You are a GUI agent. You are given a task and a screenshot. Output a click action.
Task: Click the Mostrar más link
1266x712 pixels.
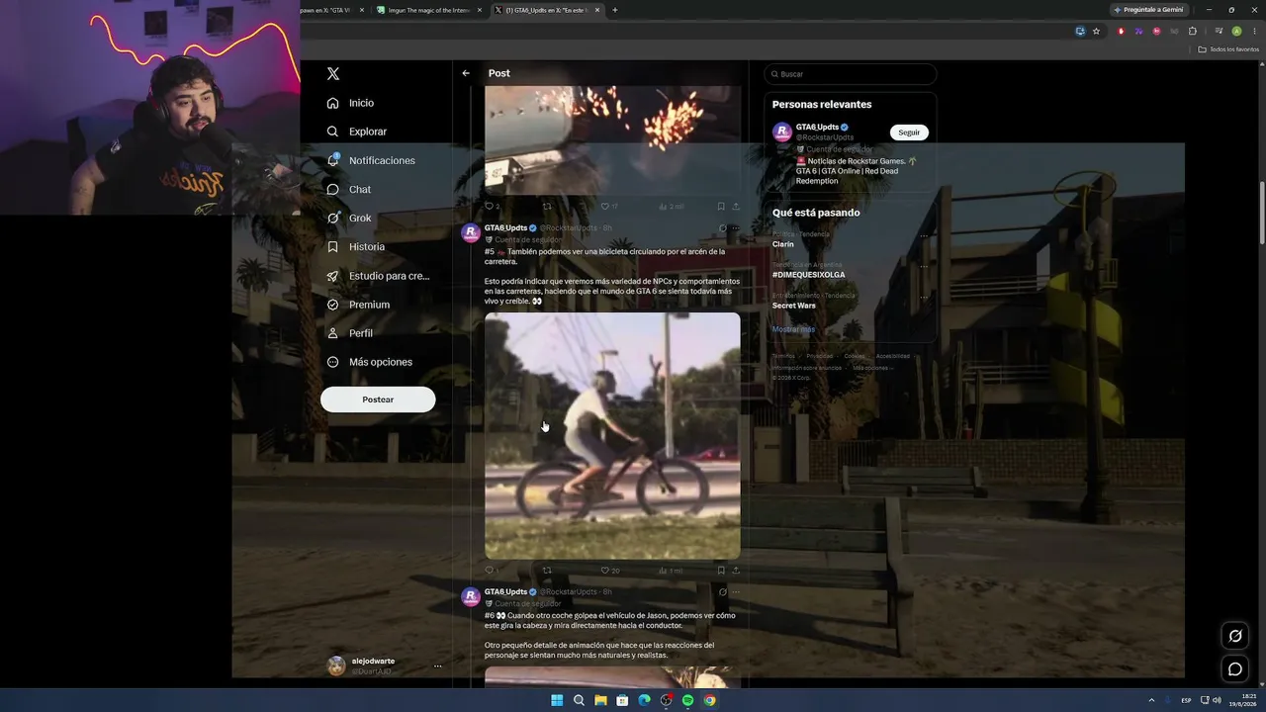pos(793,329)
